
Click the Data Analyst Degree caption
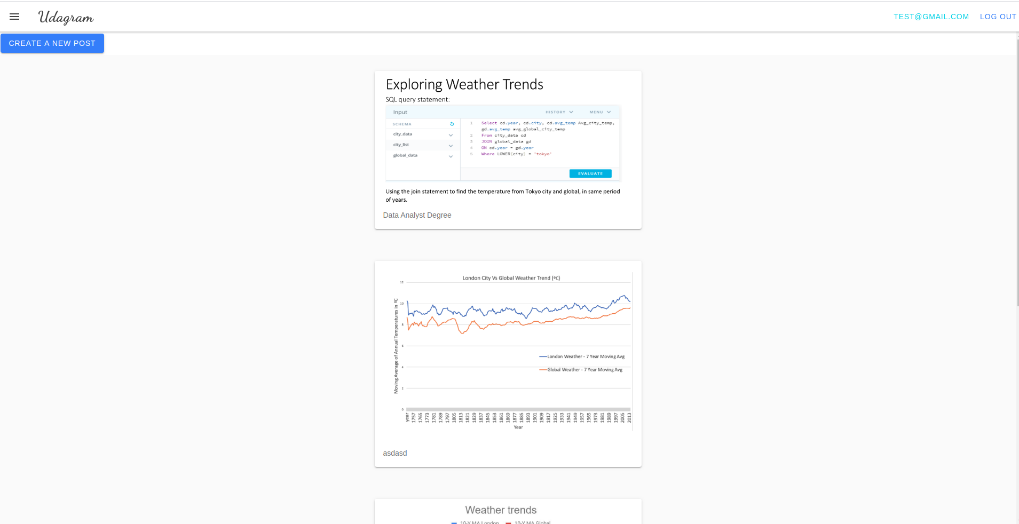[x=417, y=215]
